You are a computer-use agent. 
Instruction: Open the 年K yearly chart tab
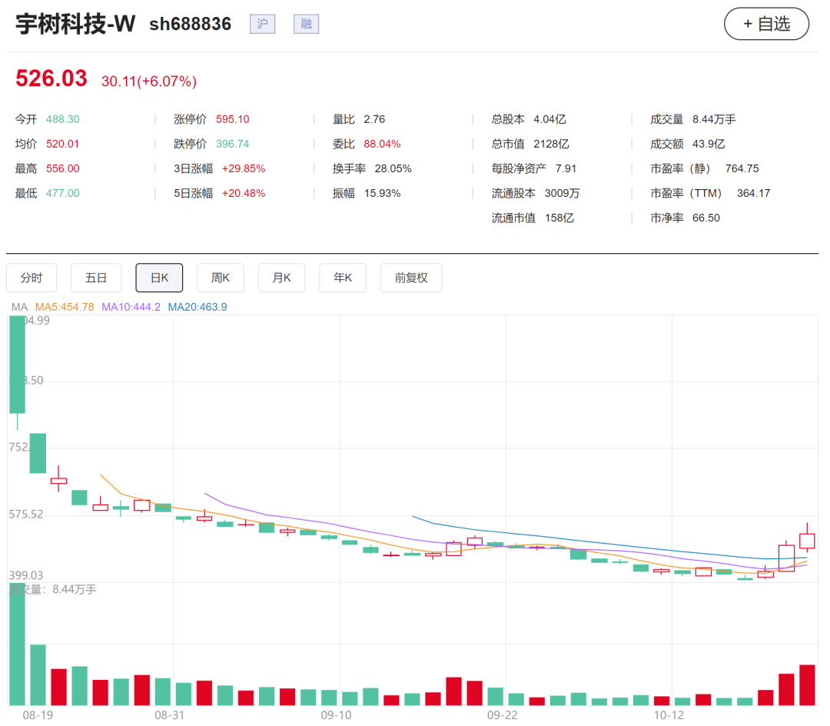[x=343, y=278]
